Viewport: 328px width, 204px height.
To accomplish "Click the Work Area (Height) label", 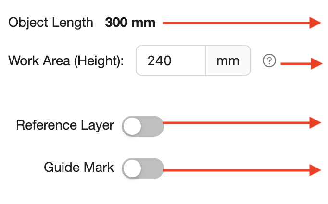I will point(66,61).
